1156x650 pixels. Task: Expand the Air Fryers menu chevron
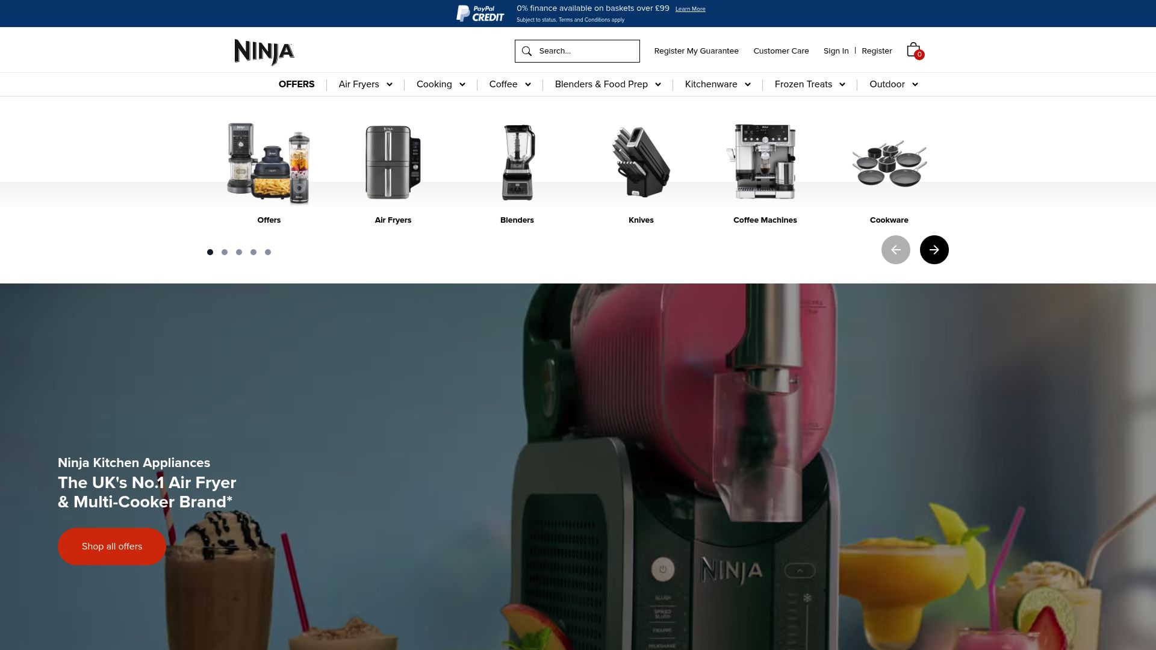tap(390, 85)
